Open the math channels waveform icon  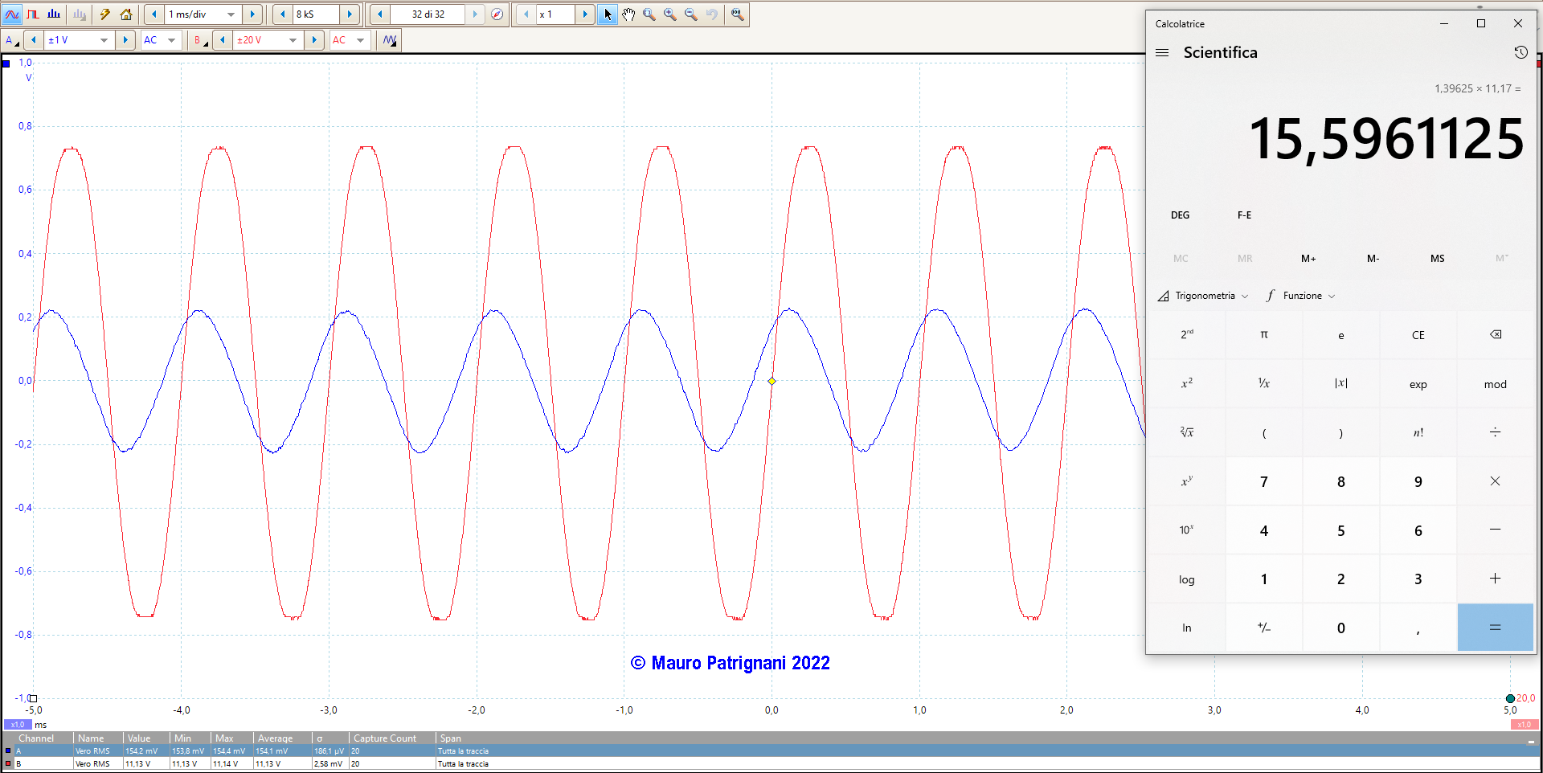click(389, 40)
